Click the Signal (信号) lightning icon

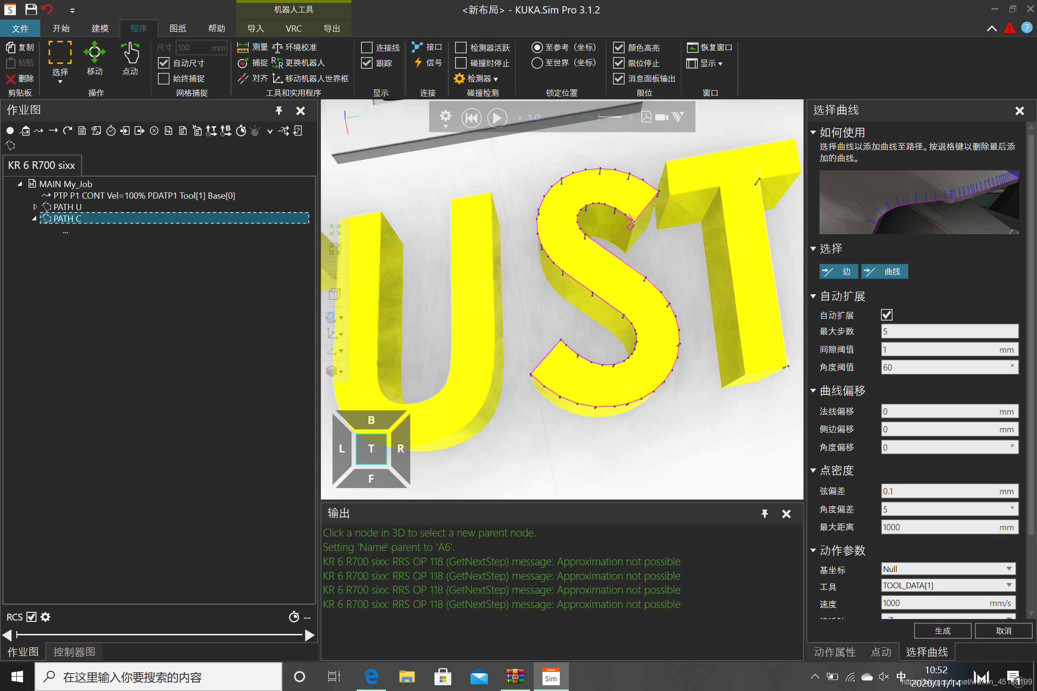point(418,63)
